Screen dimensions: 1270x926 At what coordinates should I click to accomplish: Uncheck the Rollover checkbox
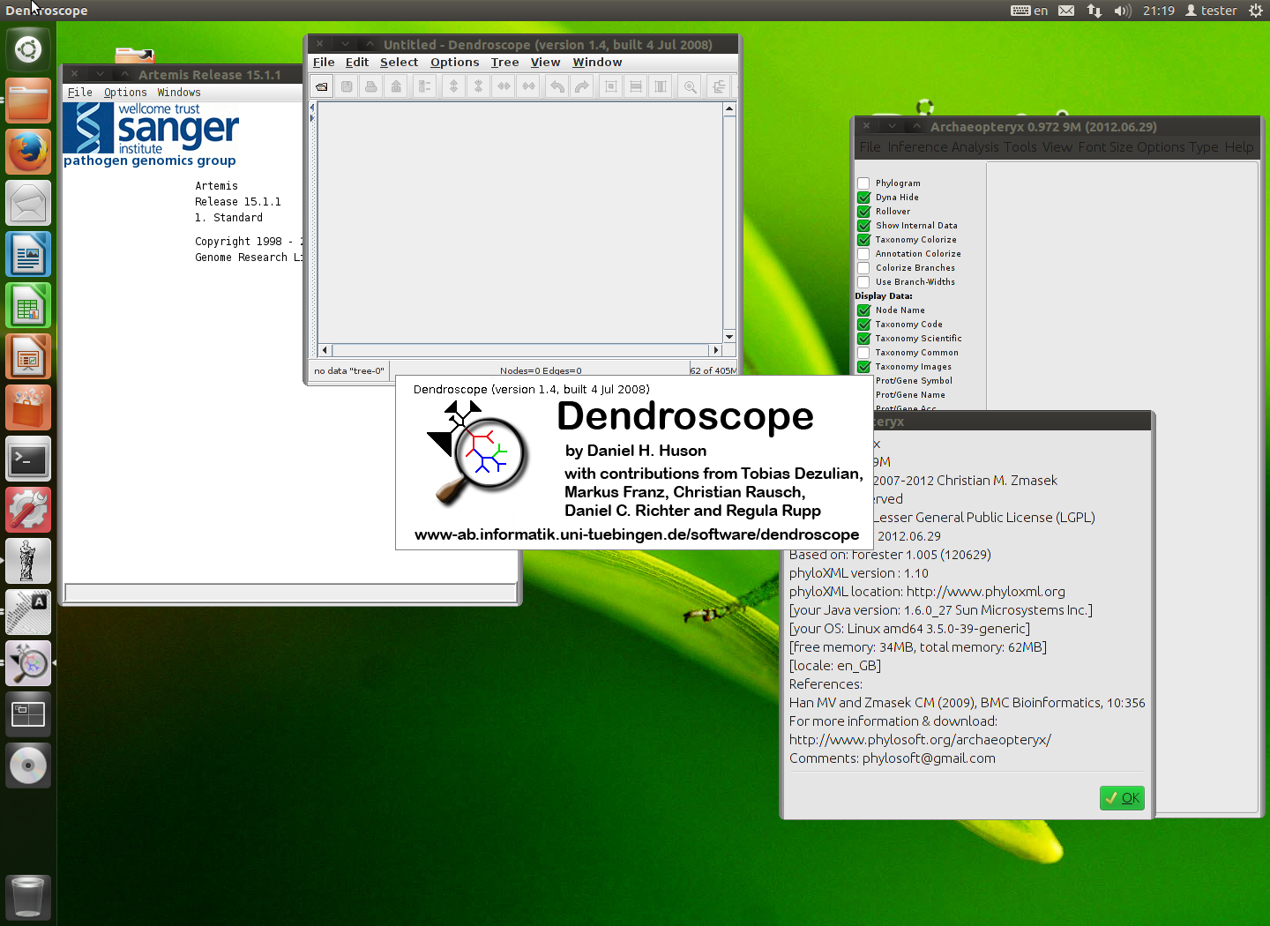click(x=864, y=212)
